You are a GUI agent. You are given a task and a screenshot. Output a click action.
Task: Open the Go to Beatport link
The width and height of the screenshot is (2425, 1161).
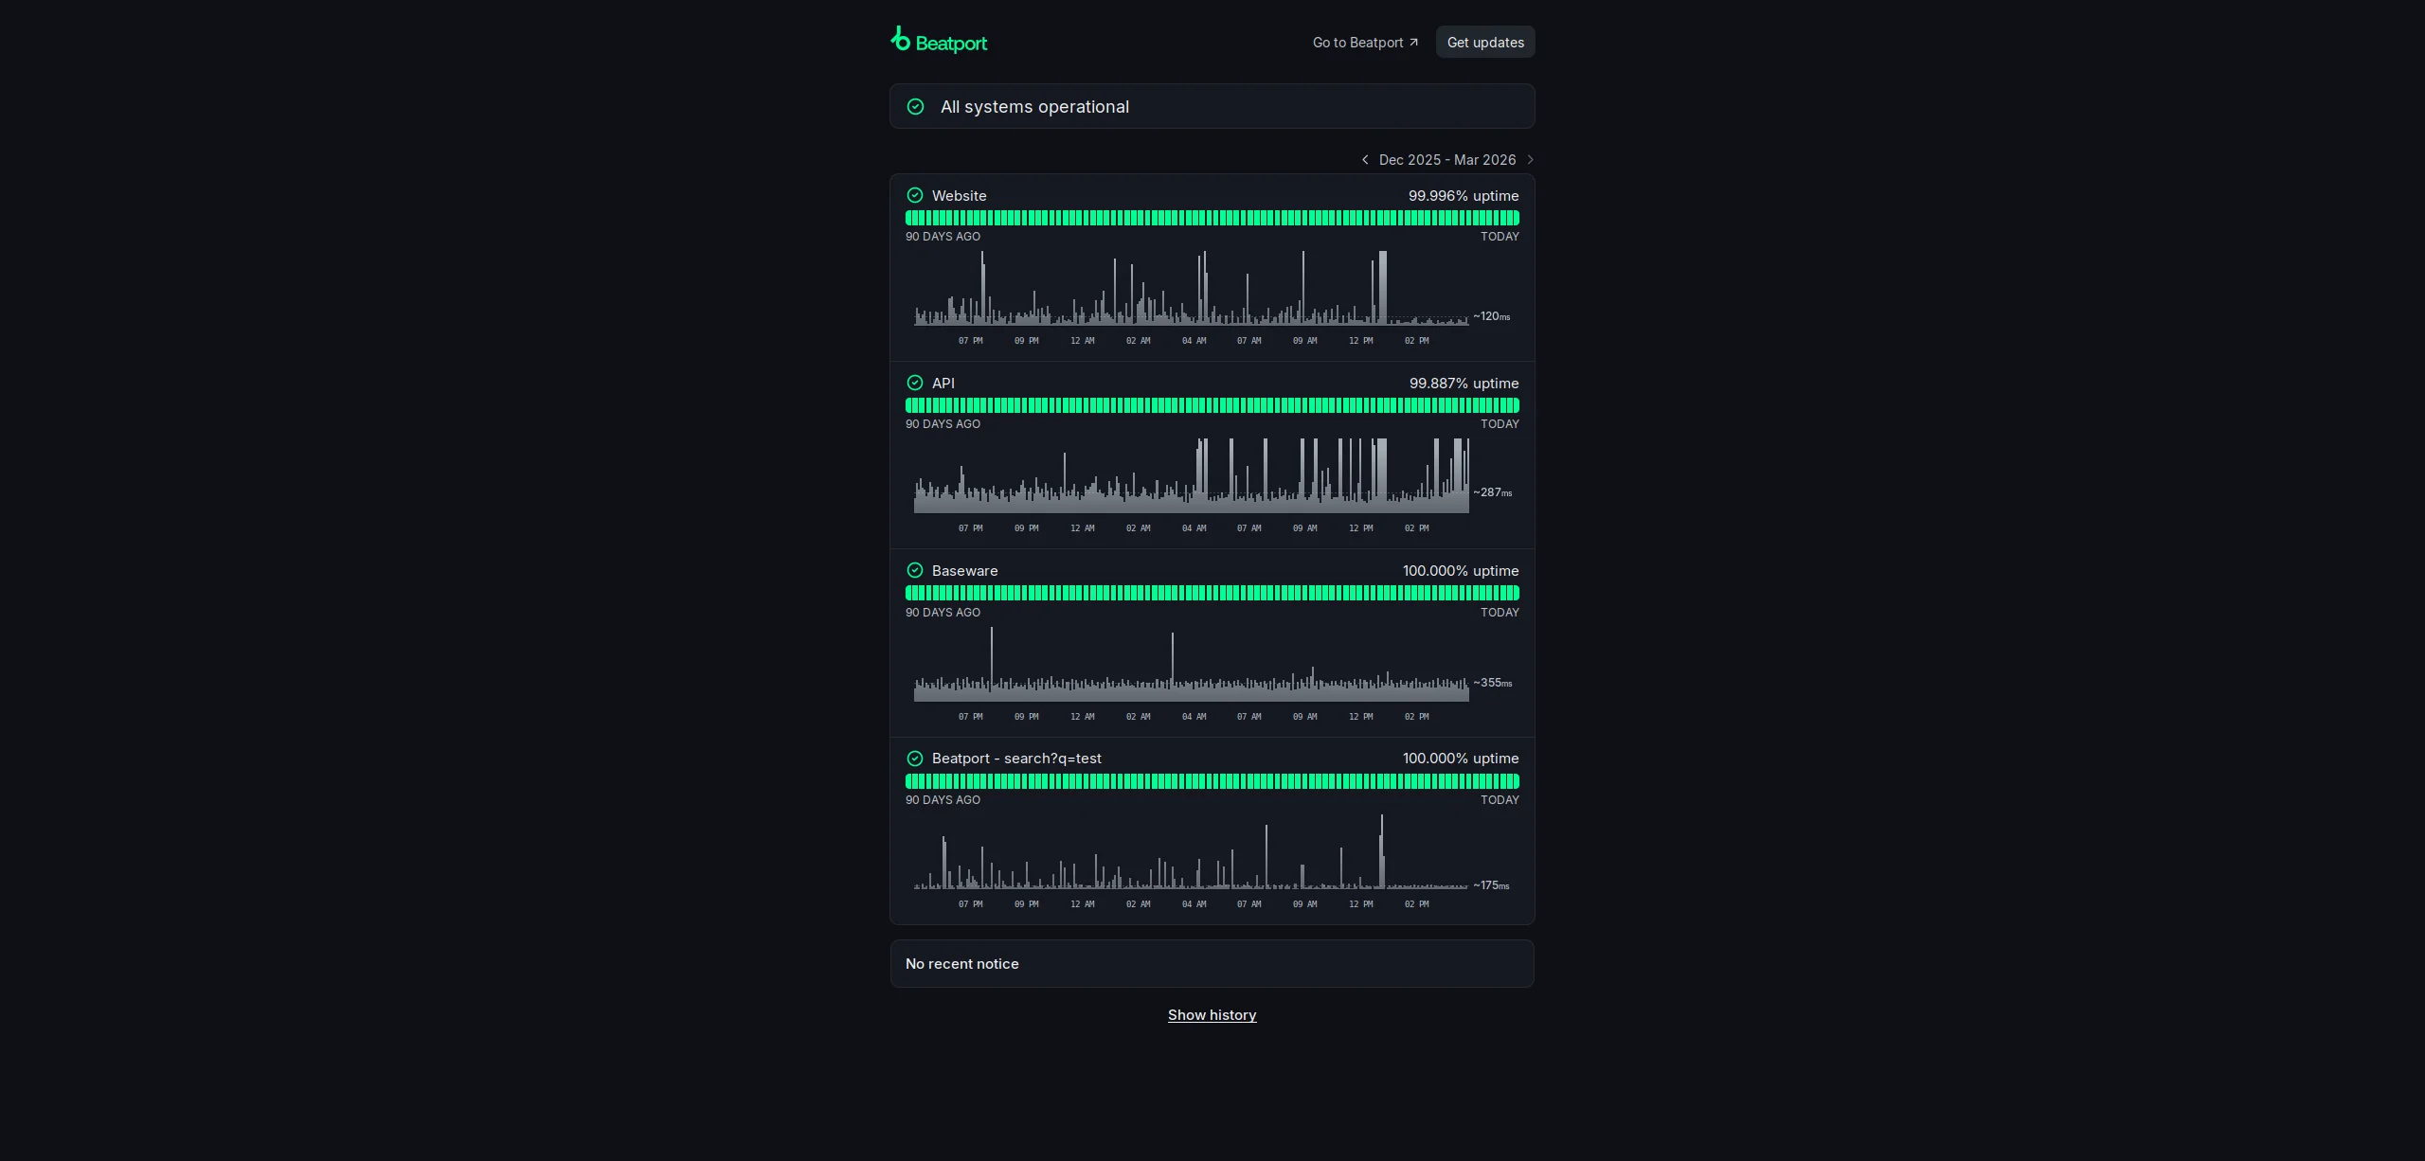click(1357, 43)
